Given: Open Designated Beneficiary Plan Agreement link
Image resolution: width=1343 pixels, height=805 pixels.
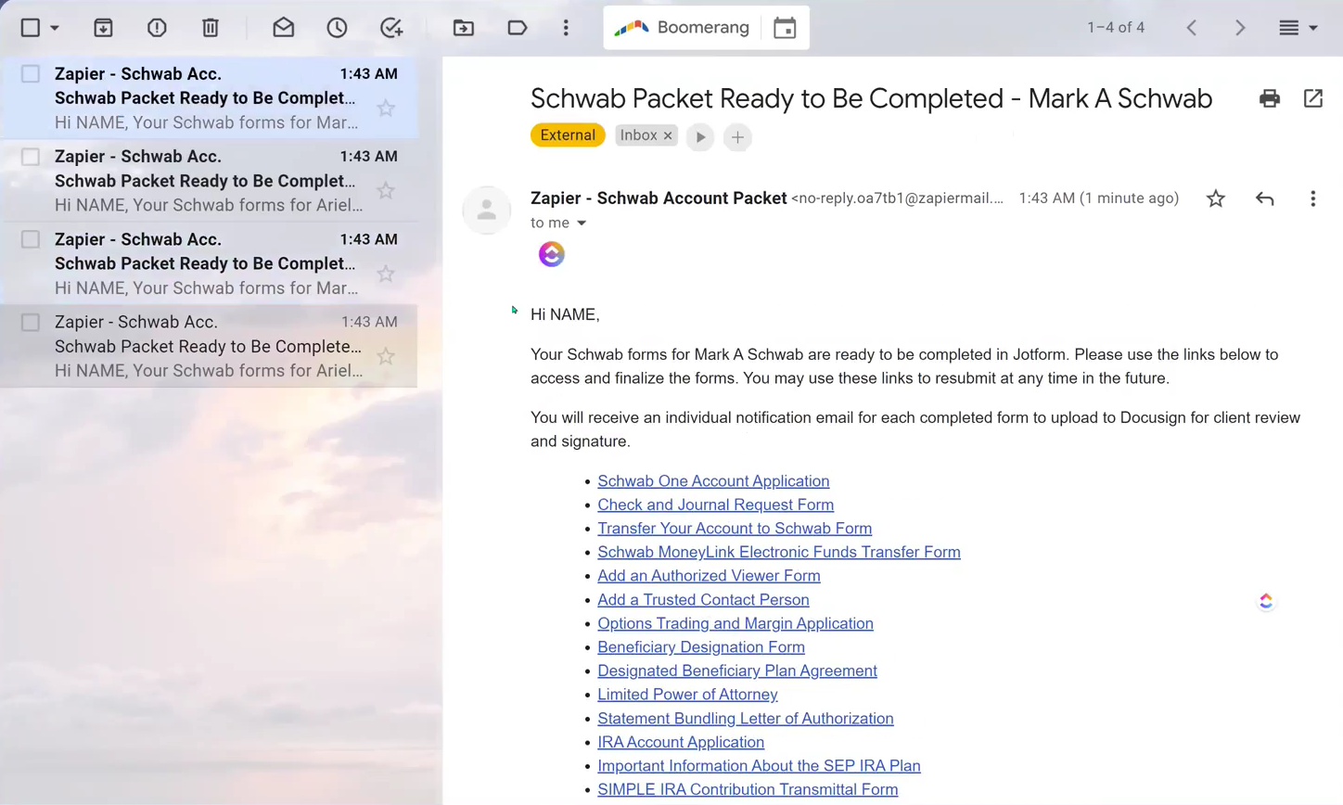Looking at the screenshot, I should coord(737,671).
